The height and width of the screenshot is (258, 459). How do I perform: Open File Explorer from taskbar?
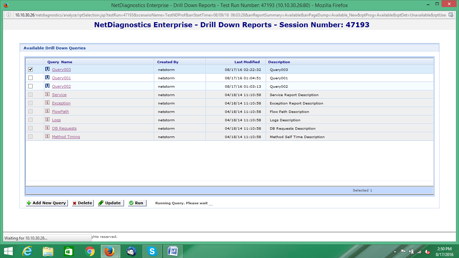48,251
